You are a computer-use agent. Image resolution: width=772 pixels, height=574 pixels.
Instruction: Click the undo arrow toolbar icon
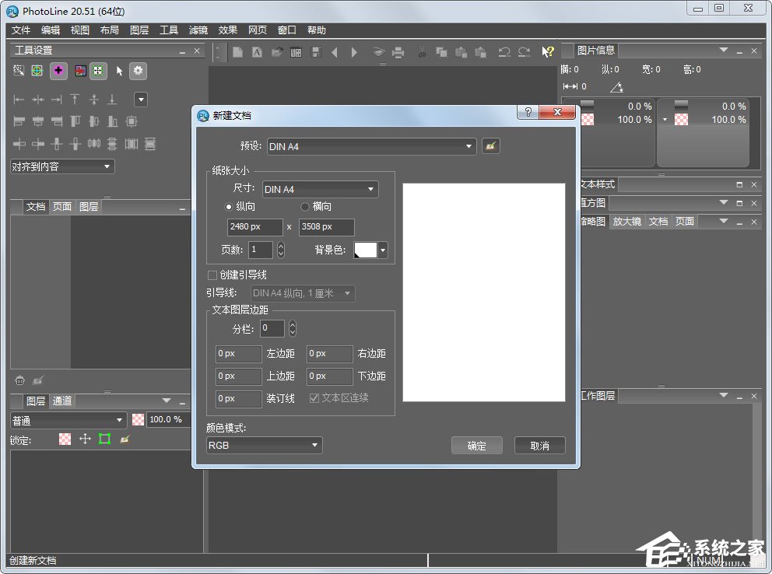click(x=504, y=52)
